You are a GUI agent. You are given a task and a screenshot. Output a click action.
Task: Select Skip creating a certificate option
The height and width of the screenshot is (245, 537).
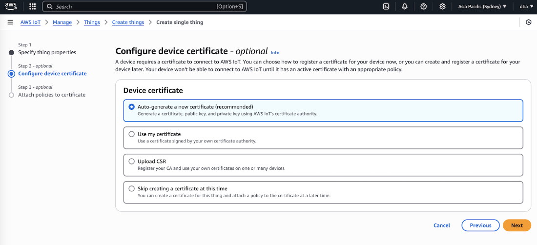coord(131,189)
